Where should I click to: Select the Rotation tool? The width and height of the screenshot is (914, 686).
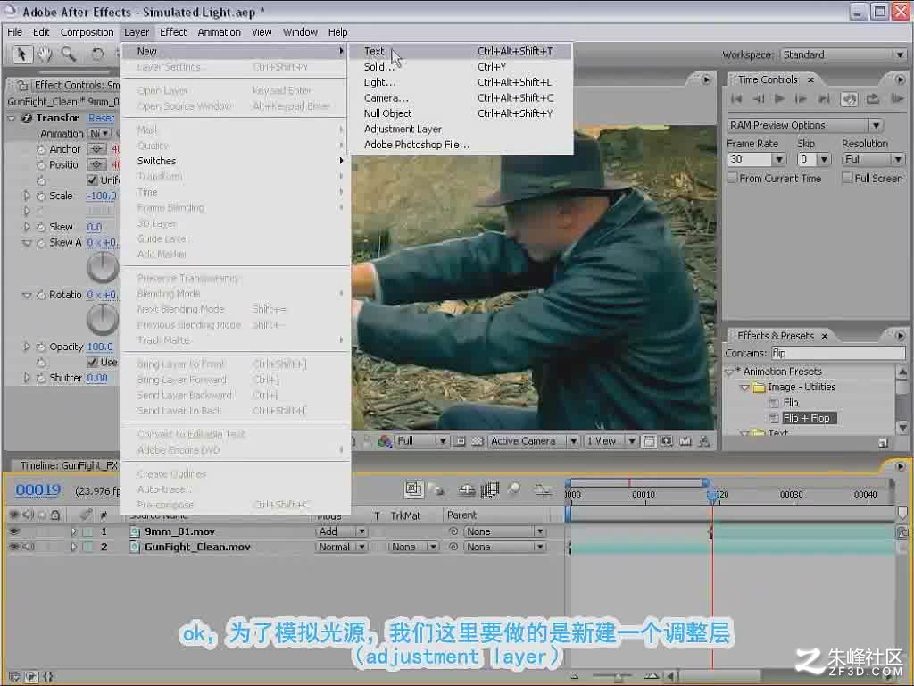[97, 54]
